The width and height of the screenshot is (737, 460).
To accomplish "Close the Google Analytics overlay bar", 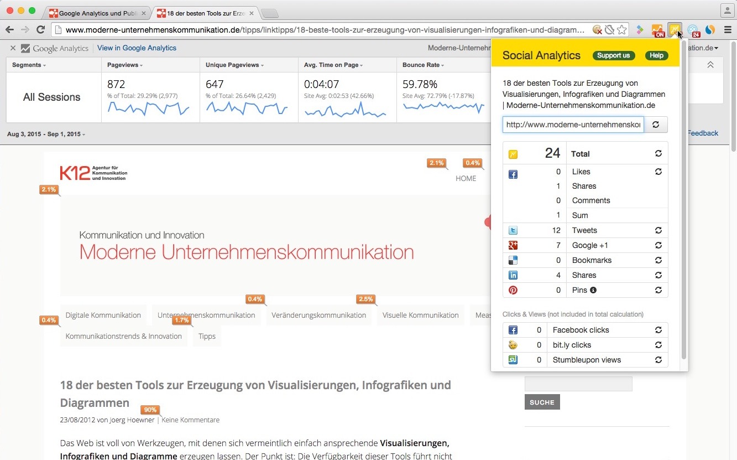I will (x=13, y=48).
